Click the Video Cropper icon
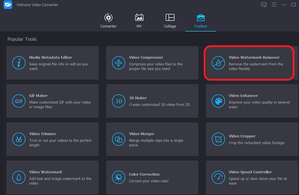Viewport: 299px width, 195px height. pyautogui.click(x=218, y=139)
